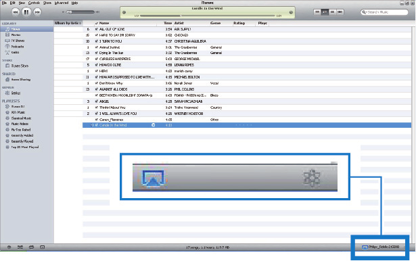Viewport: 416px width, 261px height.
Task: Pause the currently playing song
Action: [26, 12]
